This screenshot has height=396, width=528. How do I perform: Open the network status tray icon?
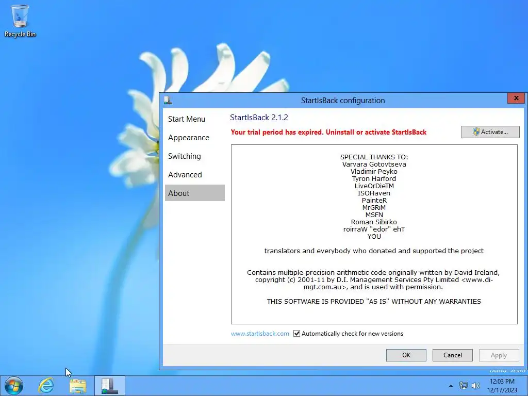pyautogui.click(x=464, y=386)
